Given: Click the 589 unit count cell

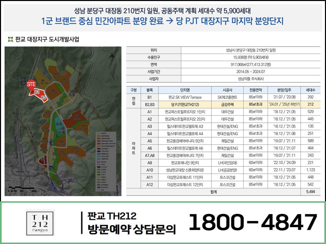Looking at the screenshot, I should 310,141.
